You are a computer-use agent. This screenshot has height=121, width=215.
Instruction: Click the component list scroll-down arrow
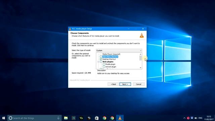click(140, 68)
